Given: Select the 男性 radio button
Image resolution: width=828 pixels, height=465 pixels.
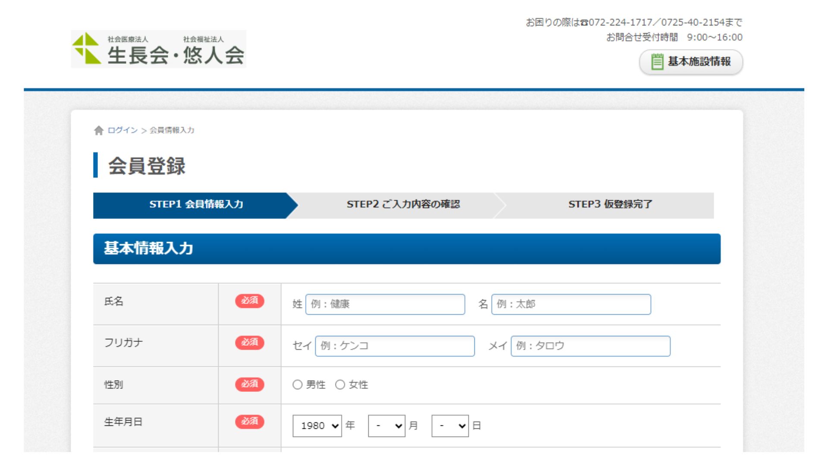Looking at the screenshot, I should point(297,384).
